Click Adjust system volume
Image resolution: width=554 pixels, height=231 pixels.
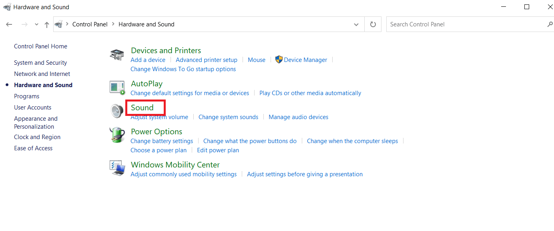pyautogui.click(x=159, y=117)
